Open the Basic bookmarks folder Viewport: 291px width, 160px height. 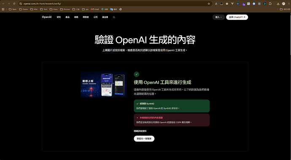point(13,9)
